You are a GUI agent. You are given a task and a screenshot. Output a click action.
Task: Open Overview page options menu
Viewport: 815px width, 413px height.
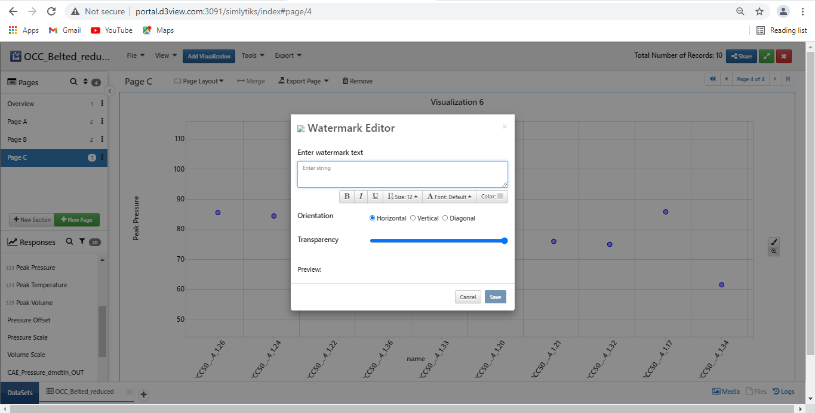102,104
